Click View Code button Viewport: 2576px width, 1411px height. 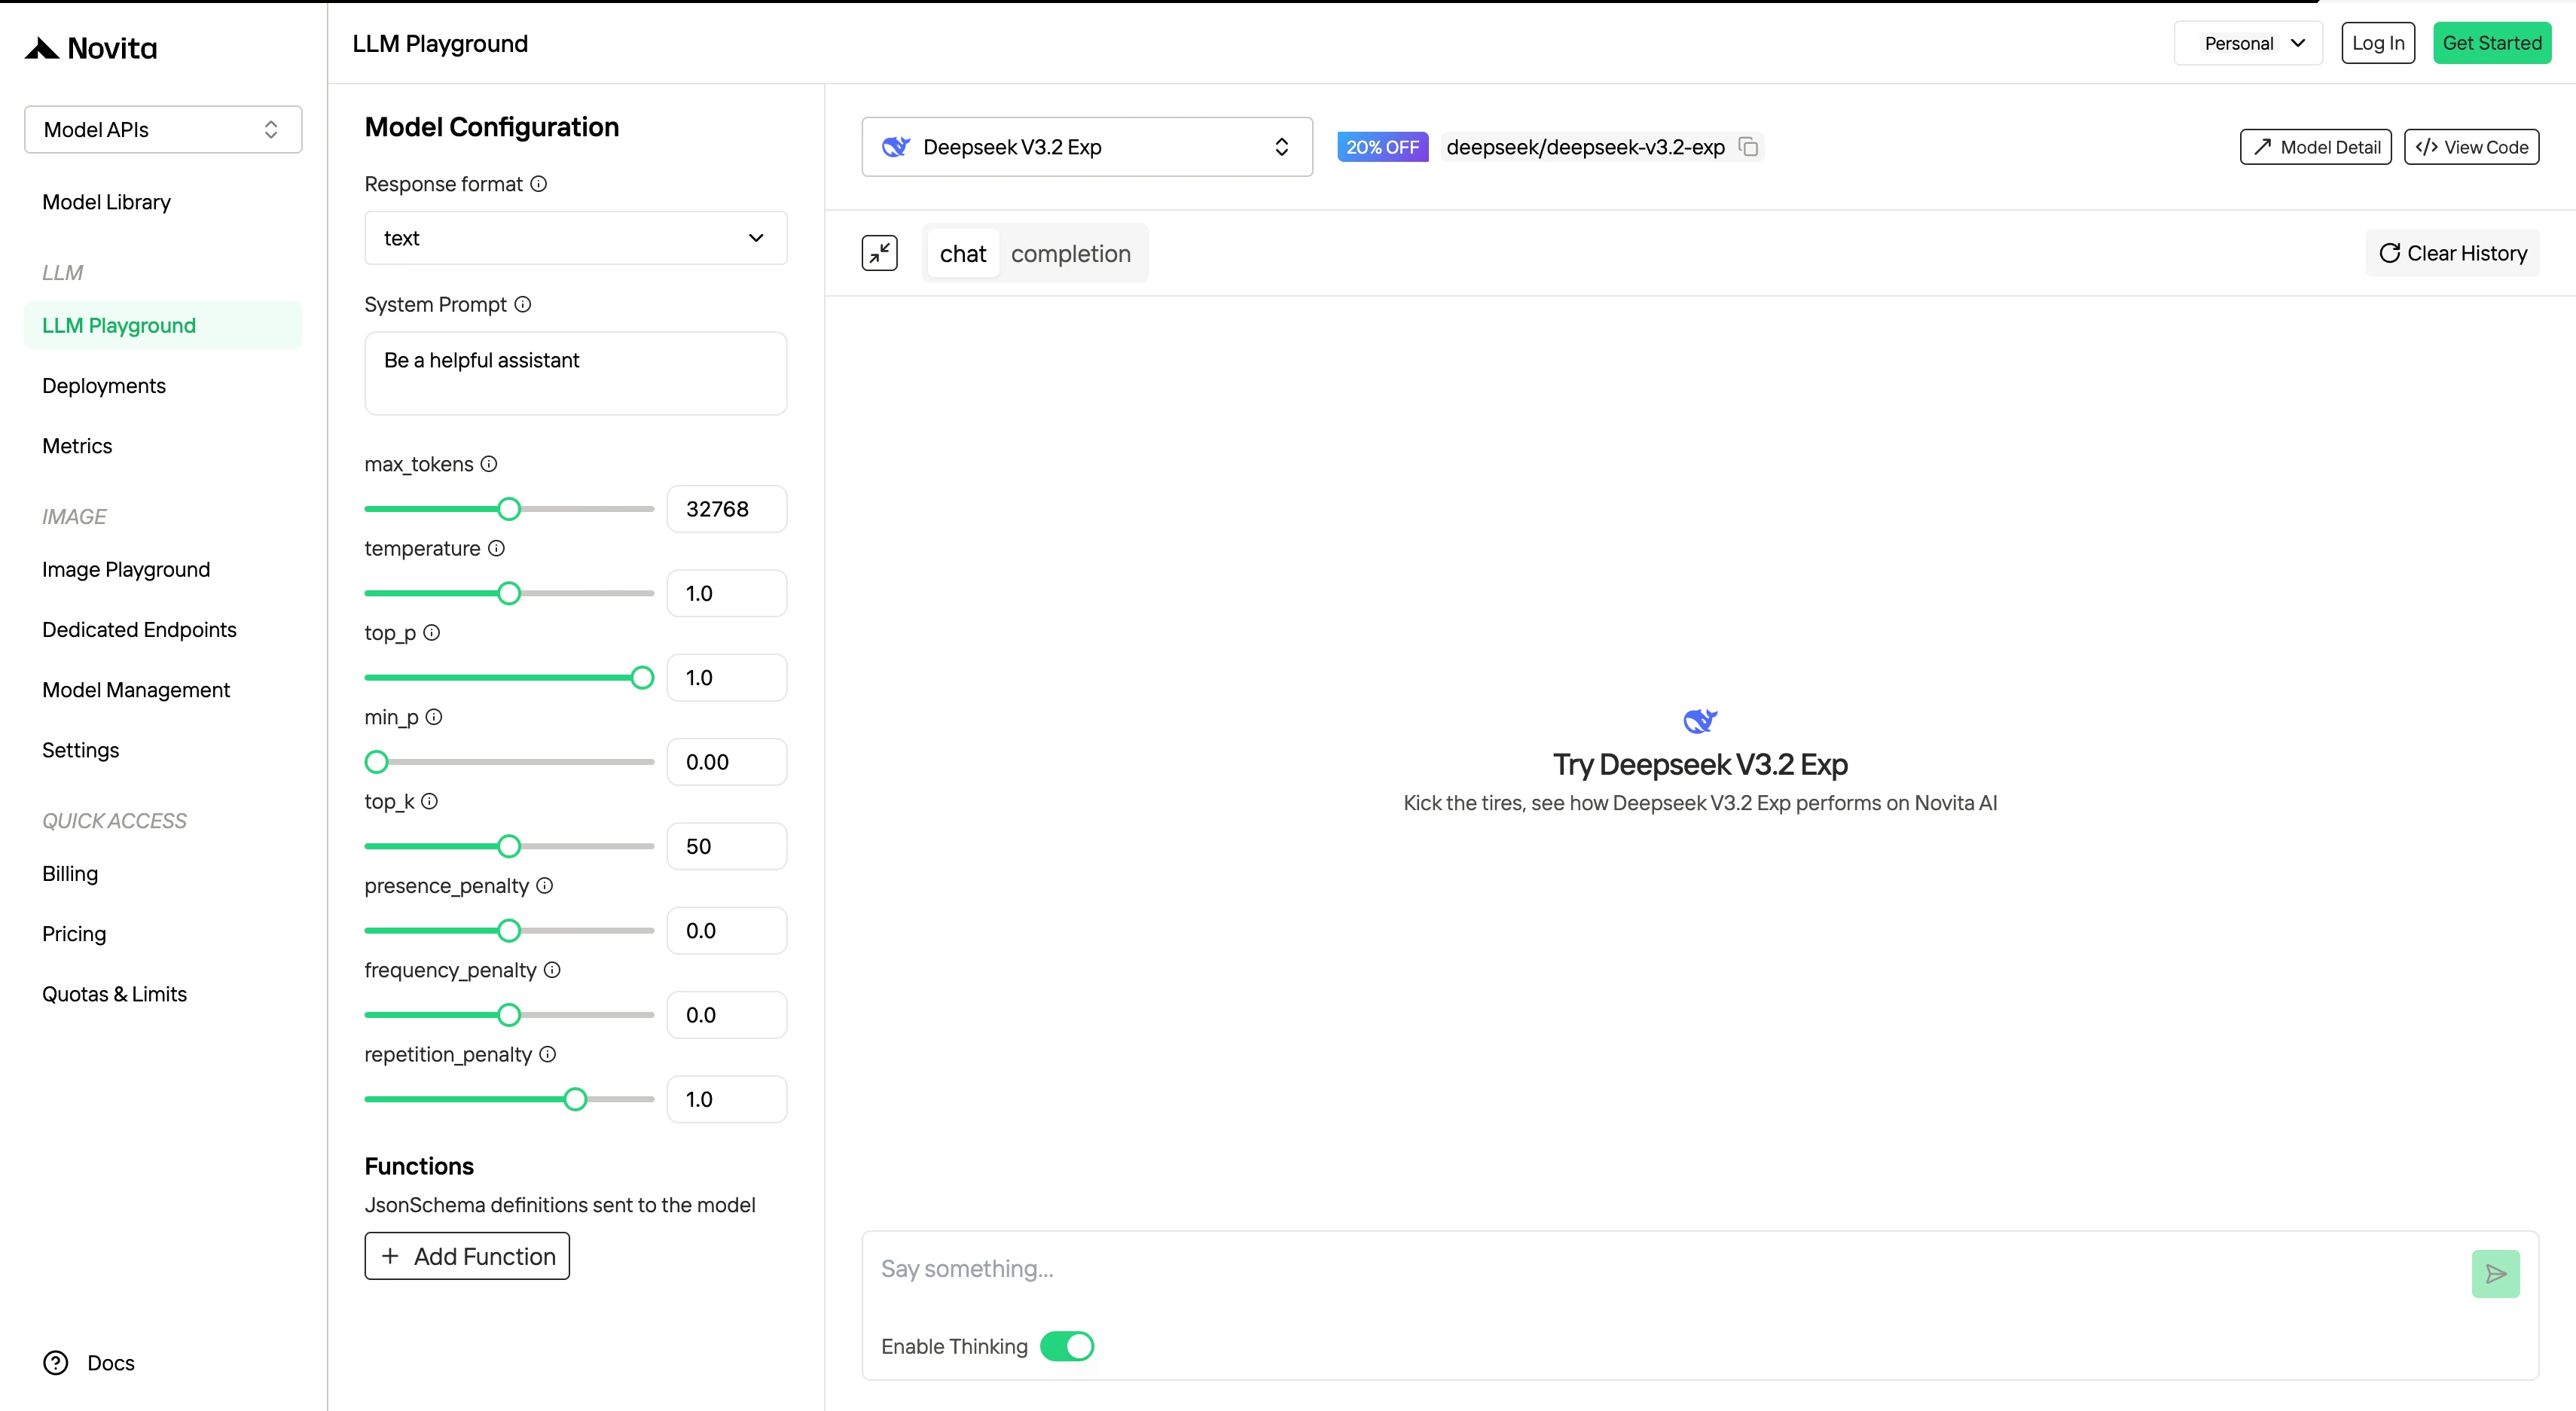2471,147
